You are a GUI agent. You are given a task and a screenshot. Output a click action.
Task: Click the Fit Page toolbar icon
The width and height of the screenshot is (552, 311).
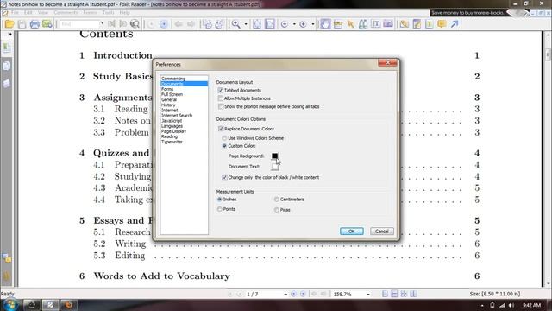click(x=257, y=24)
